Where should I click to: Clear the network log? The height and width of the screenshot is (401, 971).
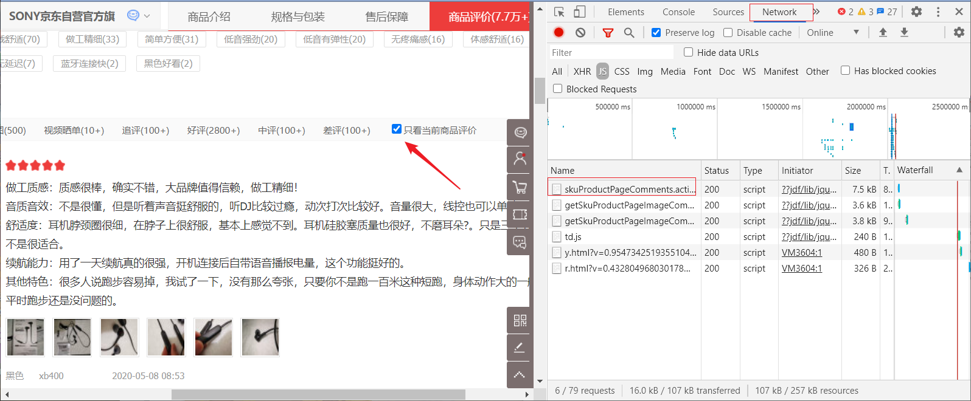tap(580, 33)
